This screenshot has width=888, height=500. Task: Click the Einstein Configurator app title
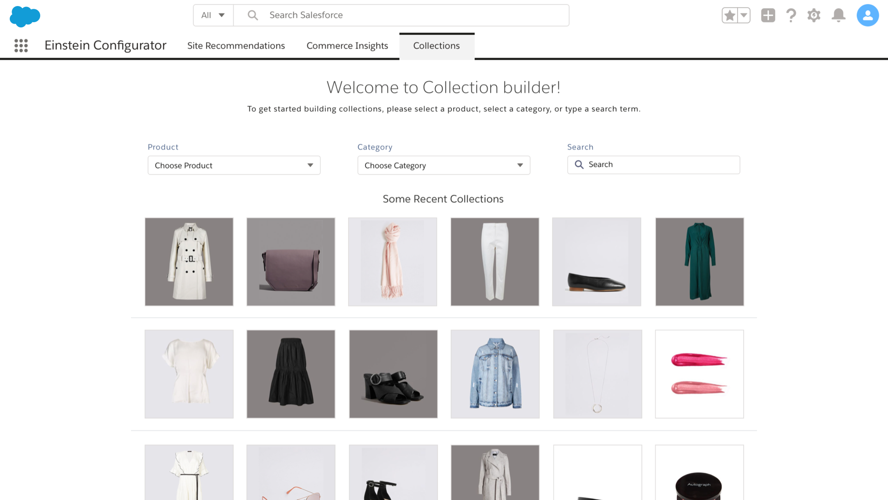pyautogui.click(x=105, y=45)
